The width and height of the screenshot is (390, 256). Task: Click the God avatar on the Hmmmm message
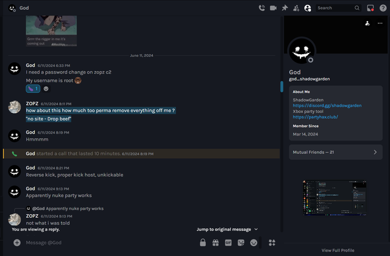(x=15, y=136)
